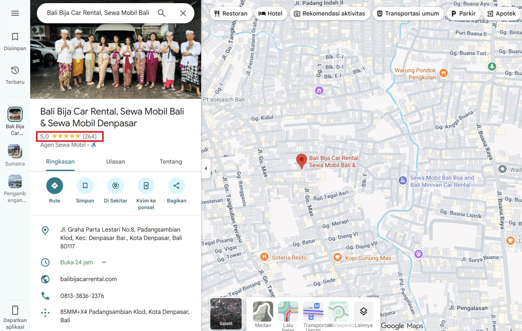Click the search box text field
The height and width of the screenshot is (331, 522).
point(98,13)
